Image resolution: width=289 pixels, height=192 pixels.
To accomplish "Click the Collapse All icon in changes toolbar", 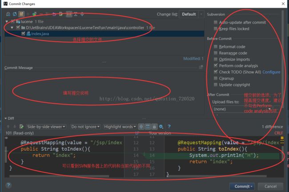I will tap(82, 14).
